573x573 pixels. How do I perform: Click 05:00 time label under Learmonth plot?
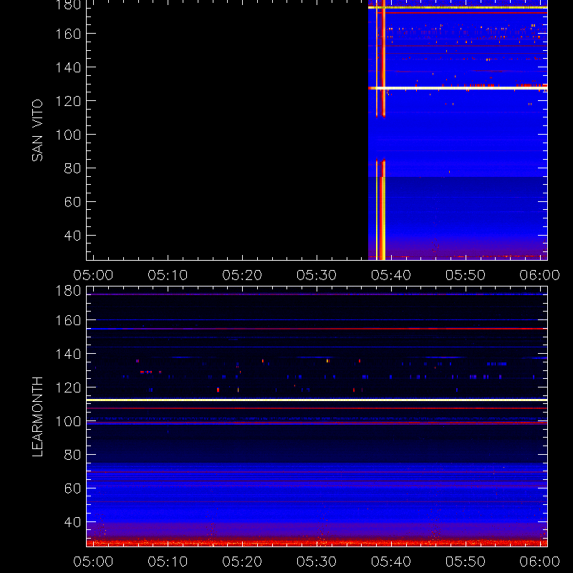(93, 562)
